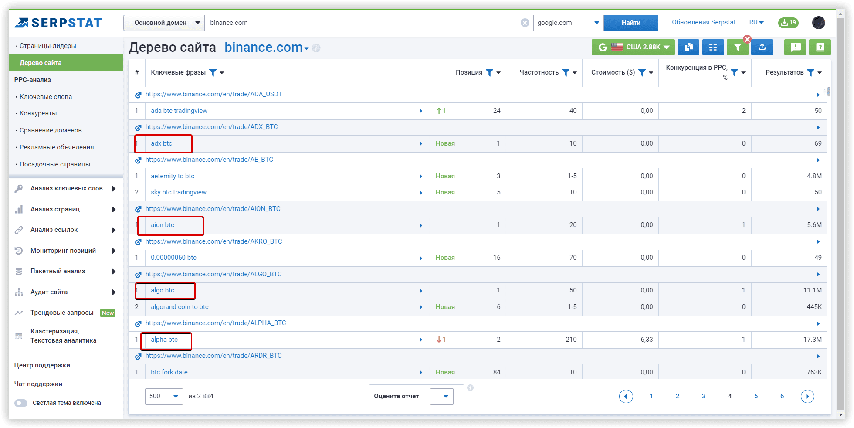Open the green feedback exclamation button
854x428 pixels.
(x=795, y=47)
